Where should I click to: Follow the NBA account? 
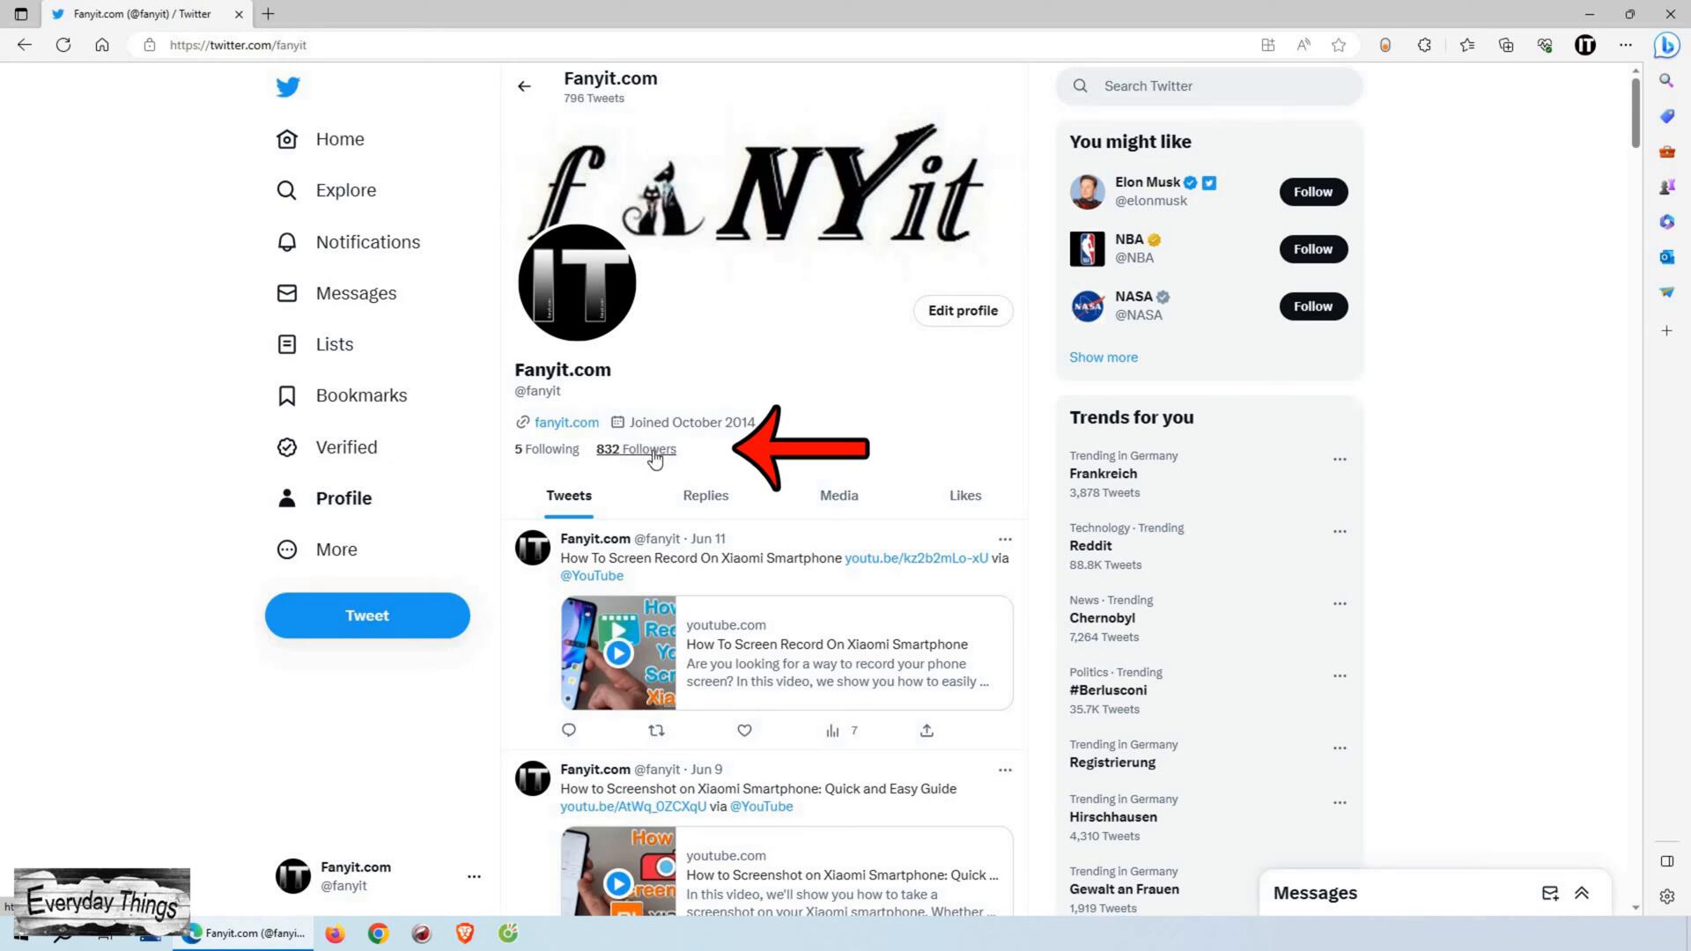click(1312, 249)
